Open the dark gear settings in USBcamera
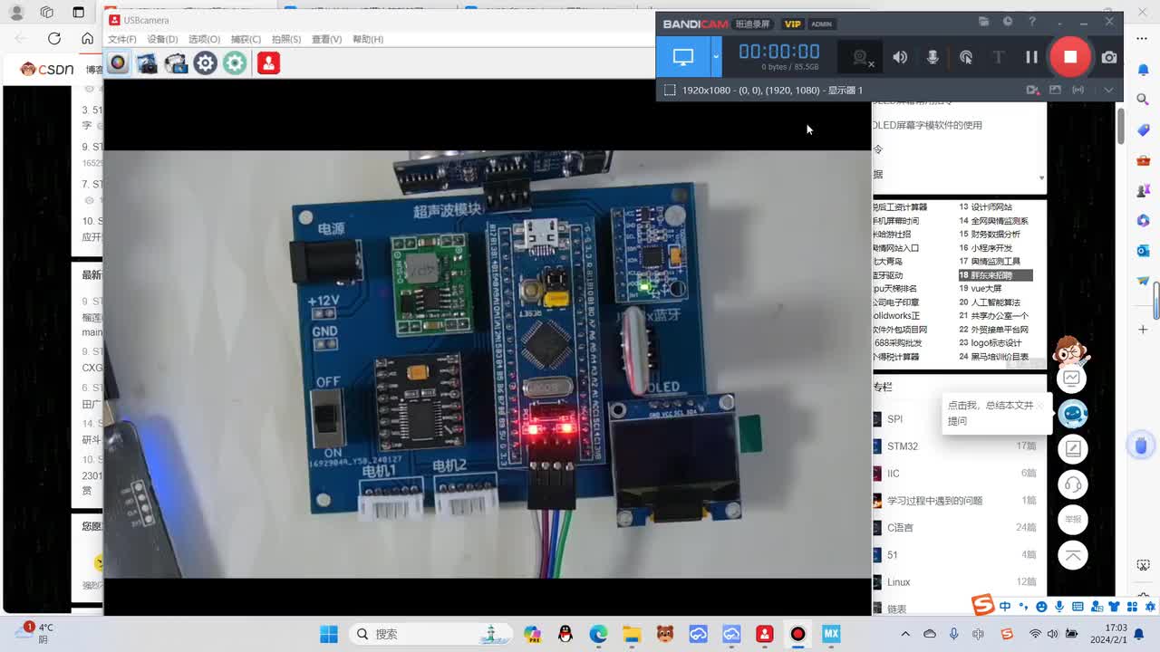1160x652 pixels. (206, 62)
